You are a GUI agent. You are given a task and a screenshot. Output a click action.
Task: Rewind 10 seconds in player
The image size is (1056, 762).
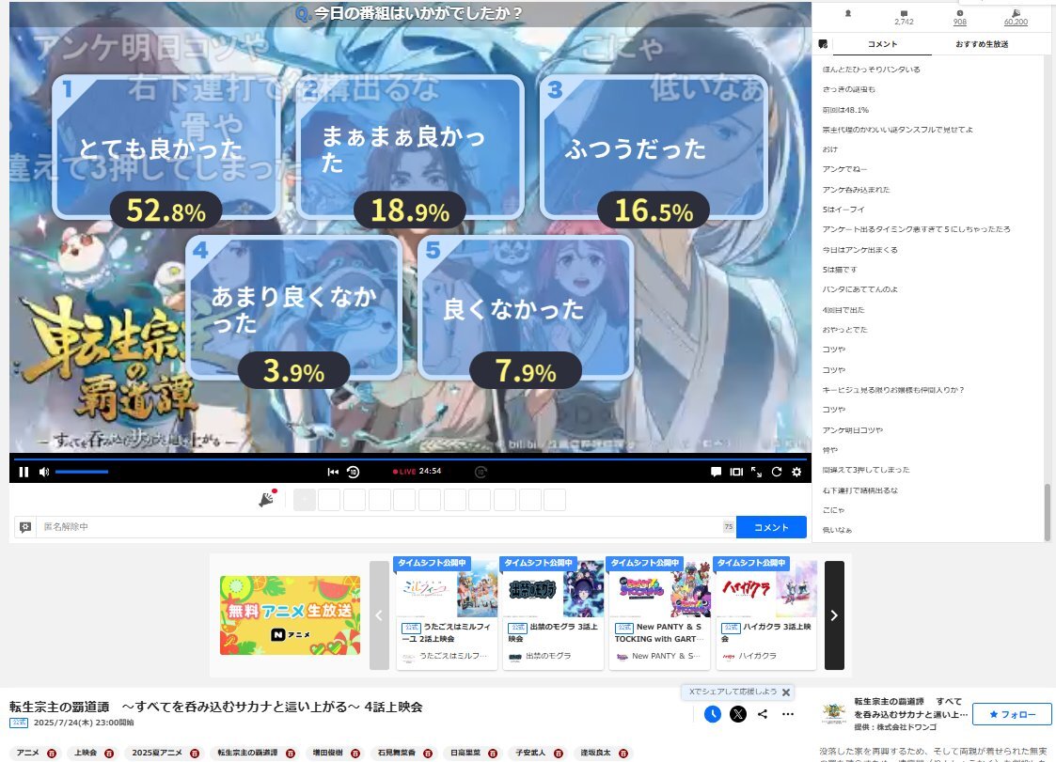[354, 472]
